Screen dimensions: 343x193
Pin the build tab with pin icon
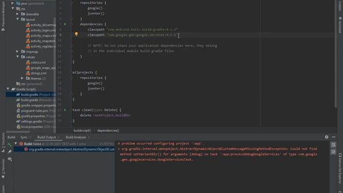point(10,152)
